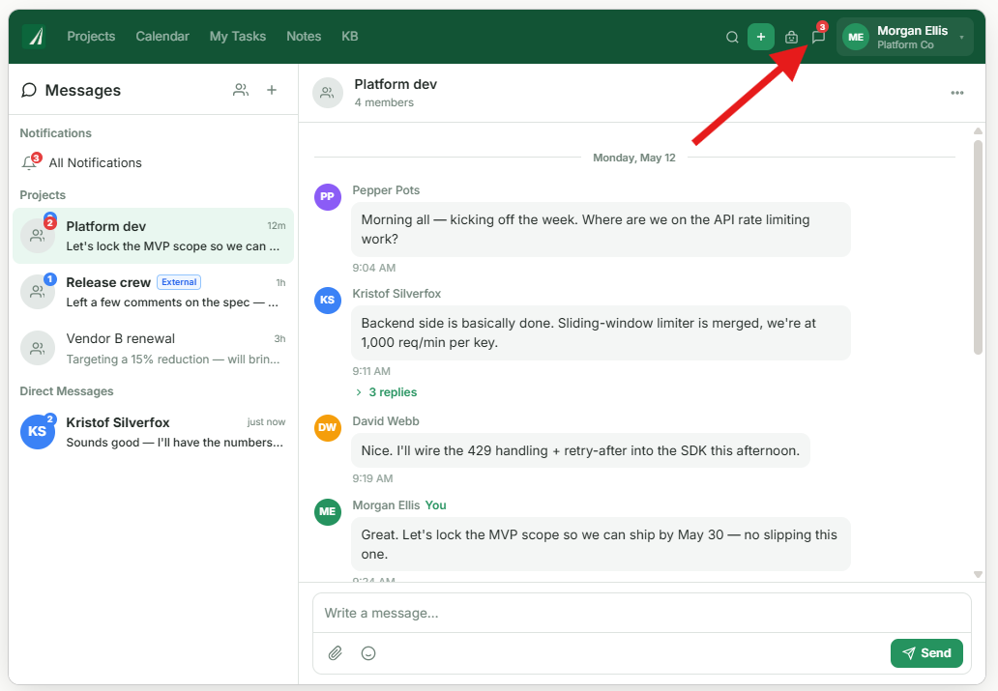Select the Release crew conversation
The image size is (998, 691).
click(x=153, y=292)
